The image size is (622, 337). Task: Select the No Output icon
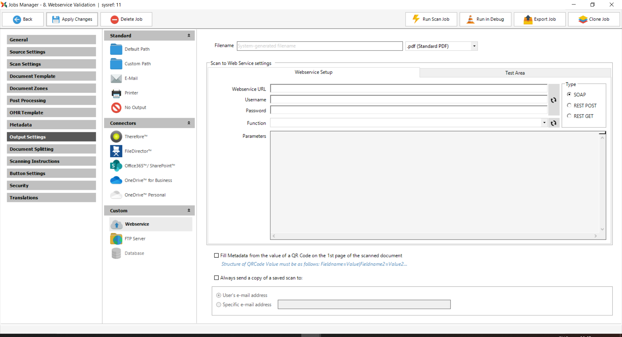pyautogui.click(x=116, y=108)
